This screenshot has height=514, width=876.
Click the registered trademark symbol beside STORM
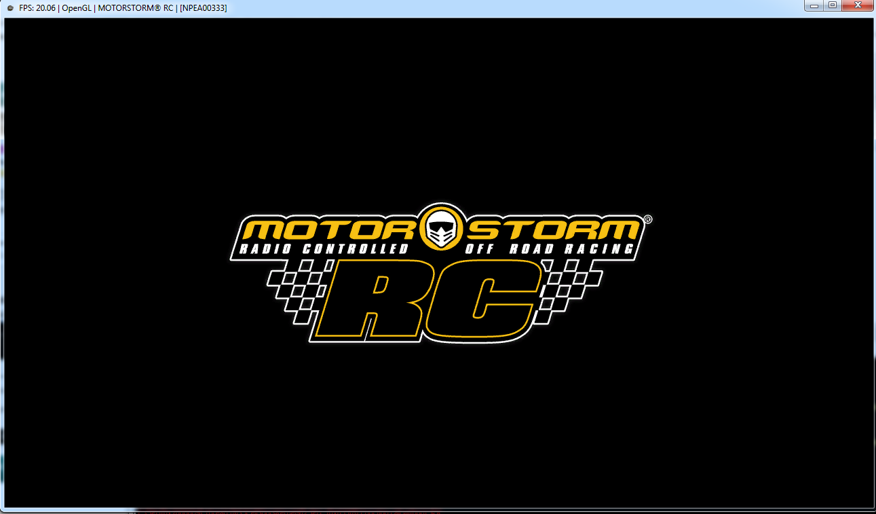click(647, 219)
